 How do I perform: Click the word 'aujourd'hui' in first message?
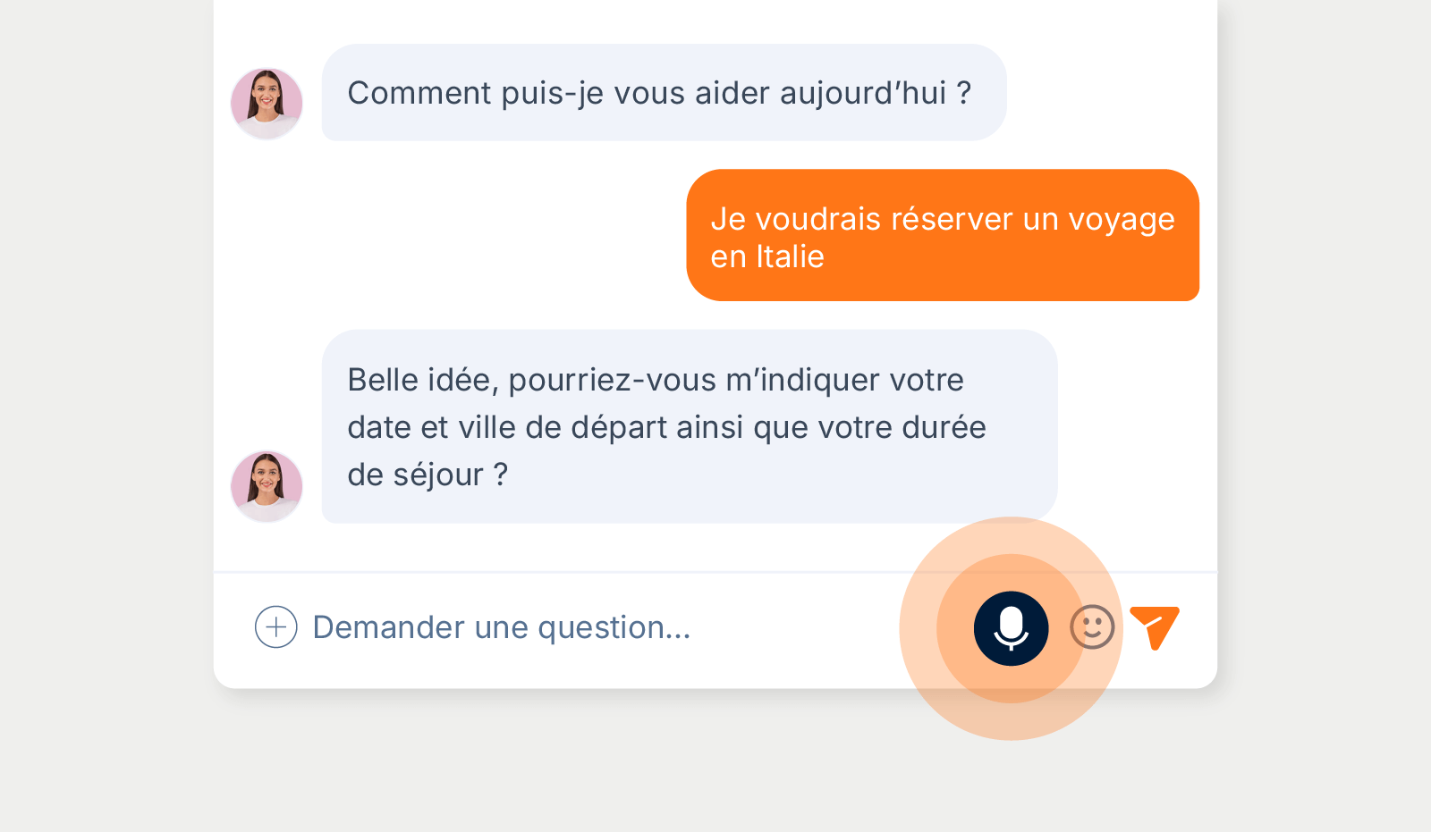(x=862, y=94)
